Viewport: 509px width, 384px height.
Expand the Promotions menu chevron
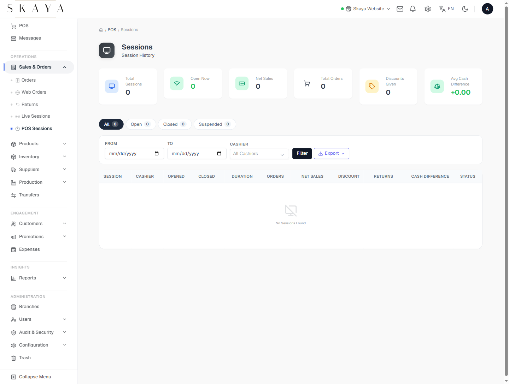[x=65, y=236]
